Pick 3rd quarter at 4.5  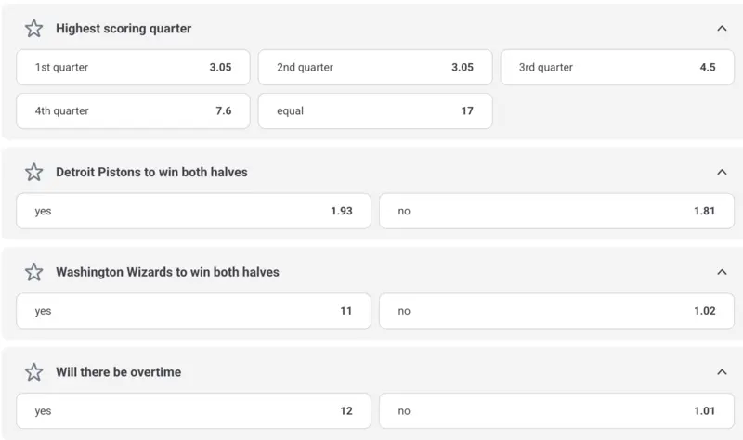[x=617, y=68]
